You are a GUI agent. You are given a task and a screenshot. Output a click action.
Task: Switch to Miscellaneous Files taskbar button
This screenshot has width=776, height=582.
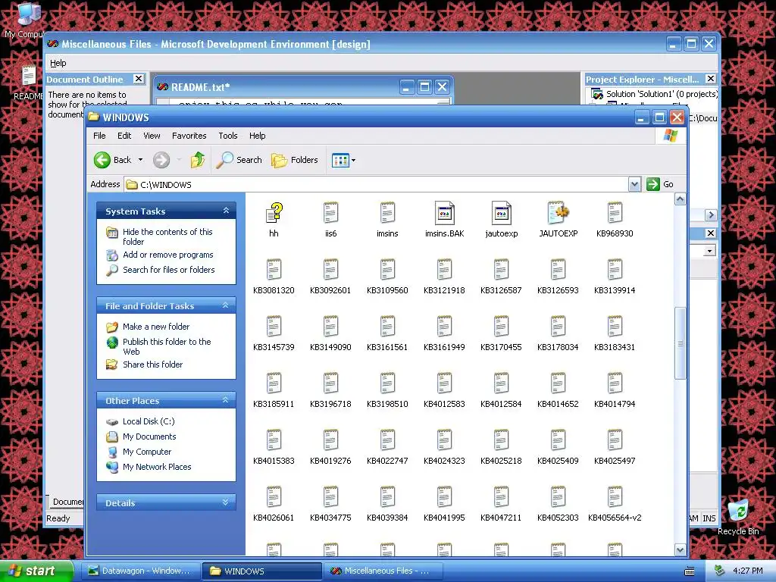point(382,571)
